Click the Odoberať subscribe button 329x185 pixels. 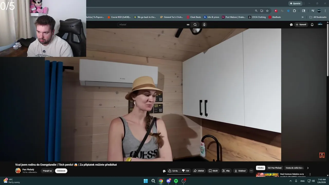61,171
